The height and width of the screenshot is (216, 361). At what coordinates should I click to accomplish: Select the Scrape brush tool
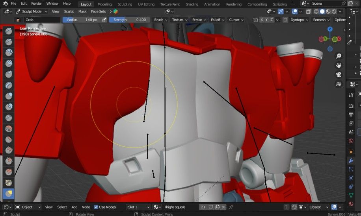point(9,161)
